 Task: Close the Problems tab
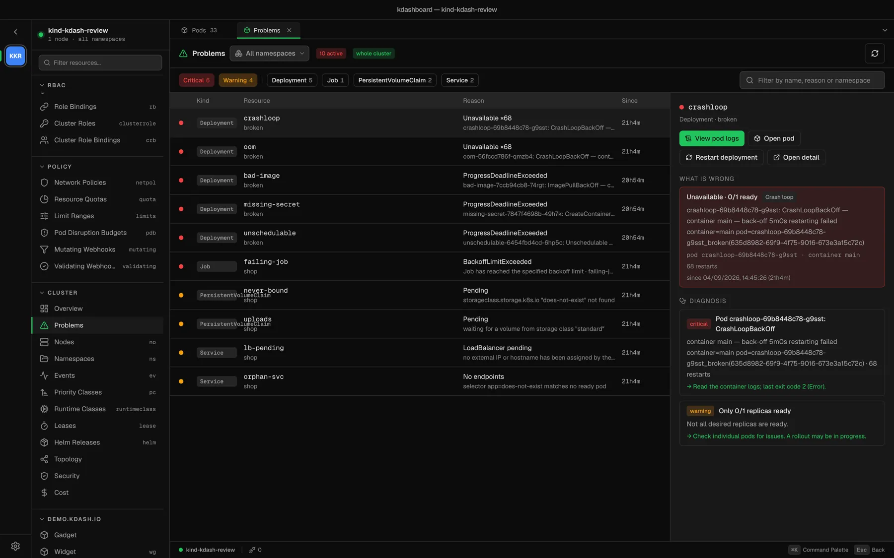tap(289, 30)
